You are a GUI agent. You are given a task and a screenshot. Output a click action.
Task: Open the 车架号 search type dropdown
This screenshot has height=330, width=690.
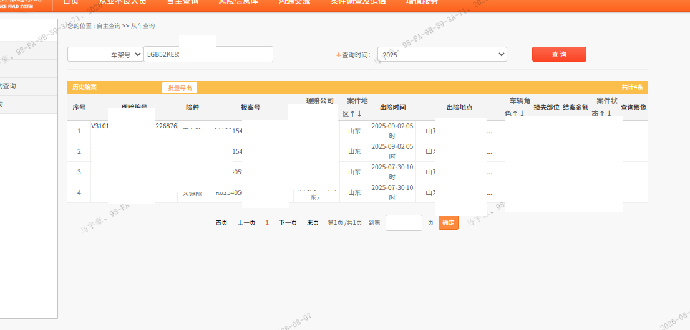(x=105, y=55)
